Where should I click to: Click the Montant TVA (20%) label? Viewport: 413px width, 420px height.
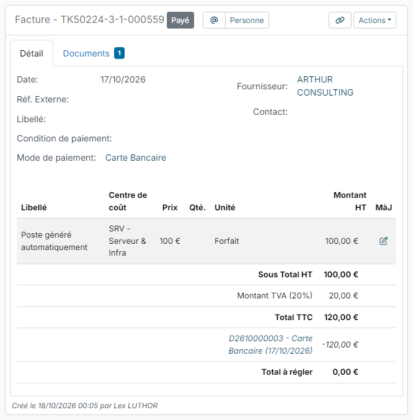(x=275, y=295)
